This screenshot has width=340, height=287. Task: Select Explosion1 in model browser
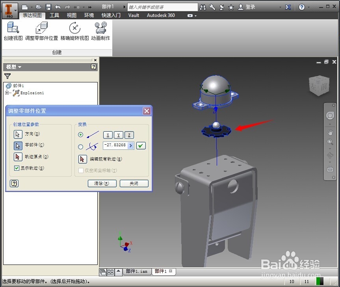coord(32,93)
